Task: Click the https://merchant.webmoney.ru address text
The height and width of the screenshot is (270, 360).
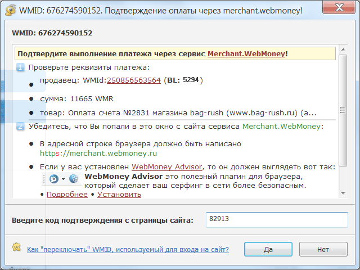Action: coord(98,153)
